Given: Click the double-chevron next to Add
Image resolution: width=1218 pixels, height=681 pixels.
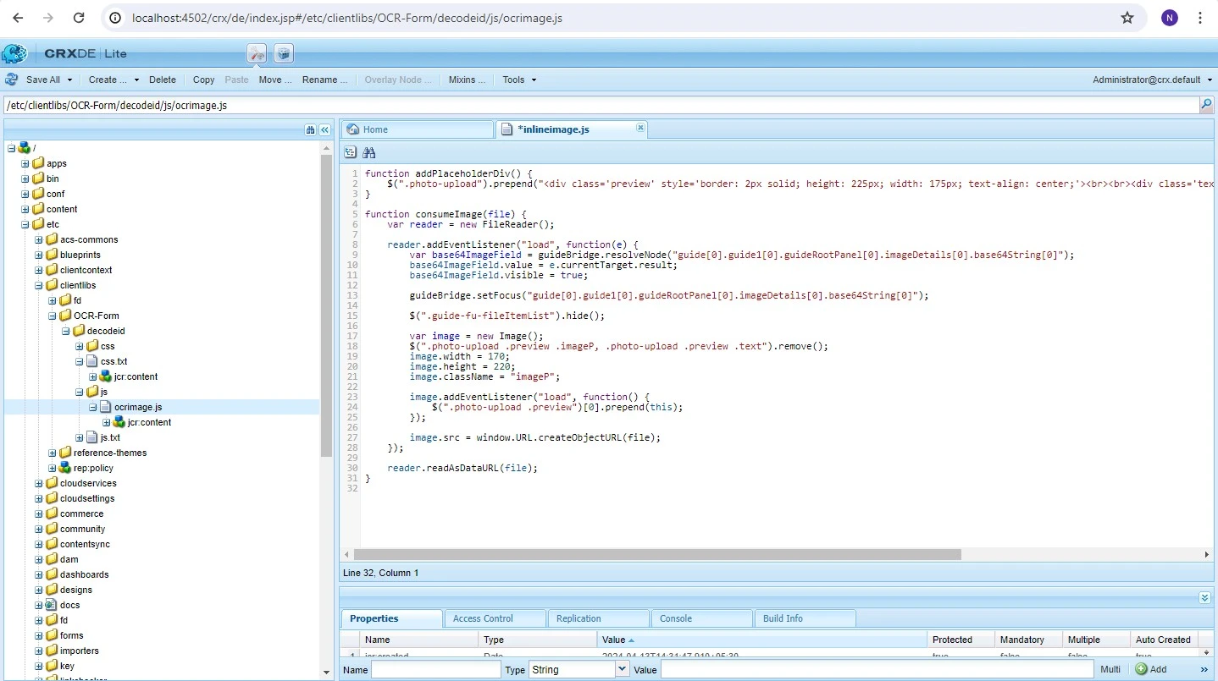Looking at the screenshot, I should [1204, 669].
